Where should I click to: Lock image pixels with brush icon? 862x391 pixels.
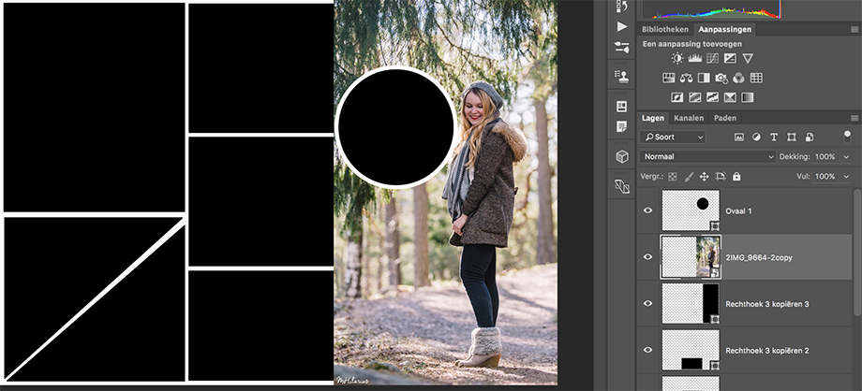(x=689, y=177)
